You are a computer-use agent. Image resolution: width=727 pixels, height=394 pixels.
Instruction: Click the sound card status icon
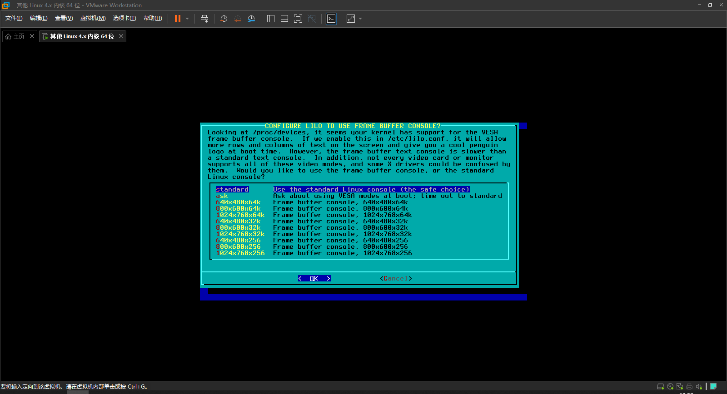tap(699, 387)
